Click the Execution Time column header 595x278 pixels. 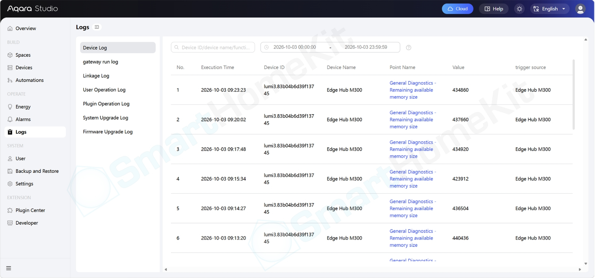pos(218,67)
